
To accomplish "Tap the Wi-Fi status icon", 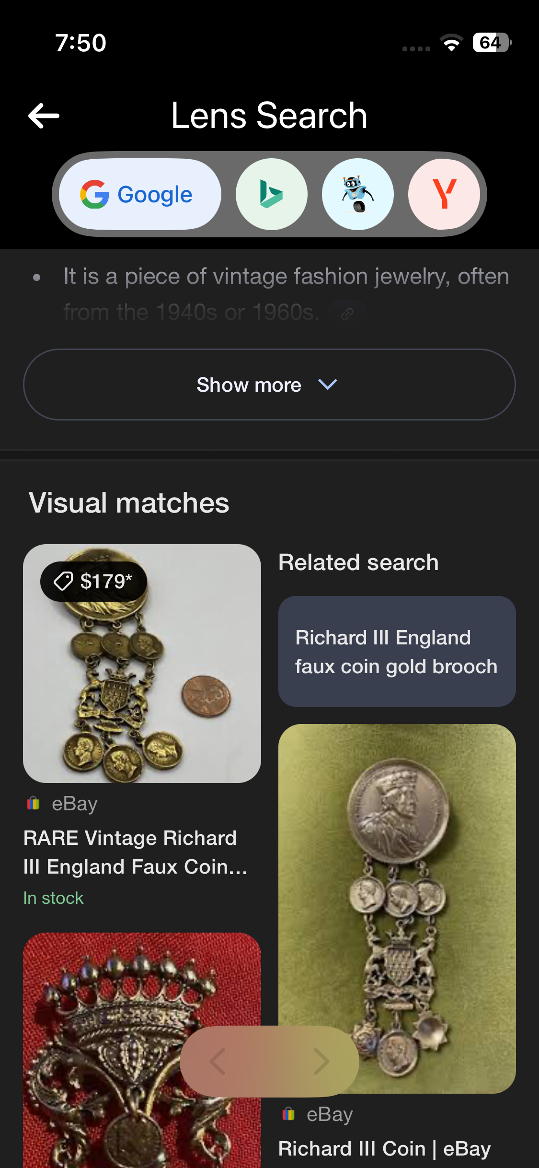I will (x=451, y=43).
